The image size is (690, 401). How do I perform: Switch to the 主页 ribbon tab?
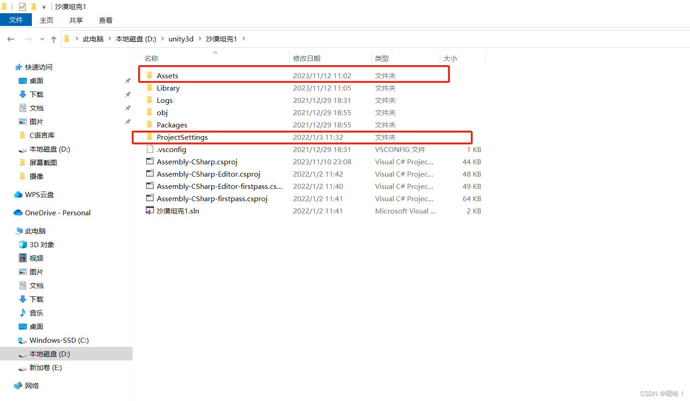pyautogui.click(x=46, y=20)
